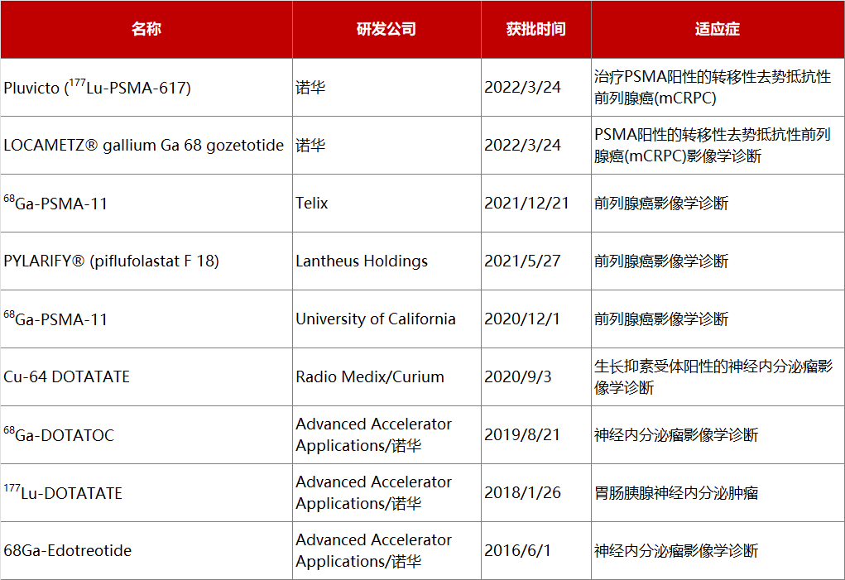Click the Telix company cell

pyautogui.click(x=386, y=203)
